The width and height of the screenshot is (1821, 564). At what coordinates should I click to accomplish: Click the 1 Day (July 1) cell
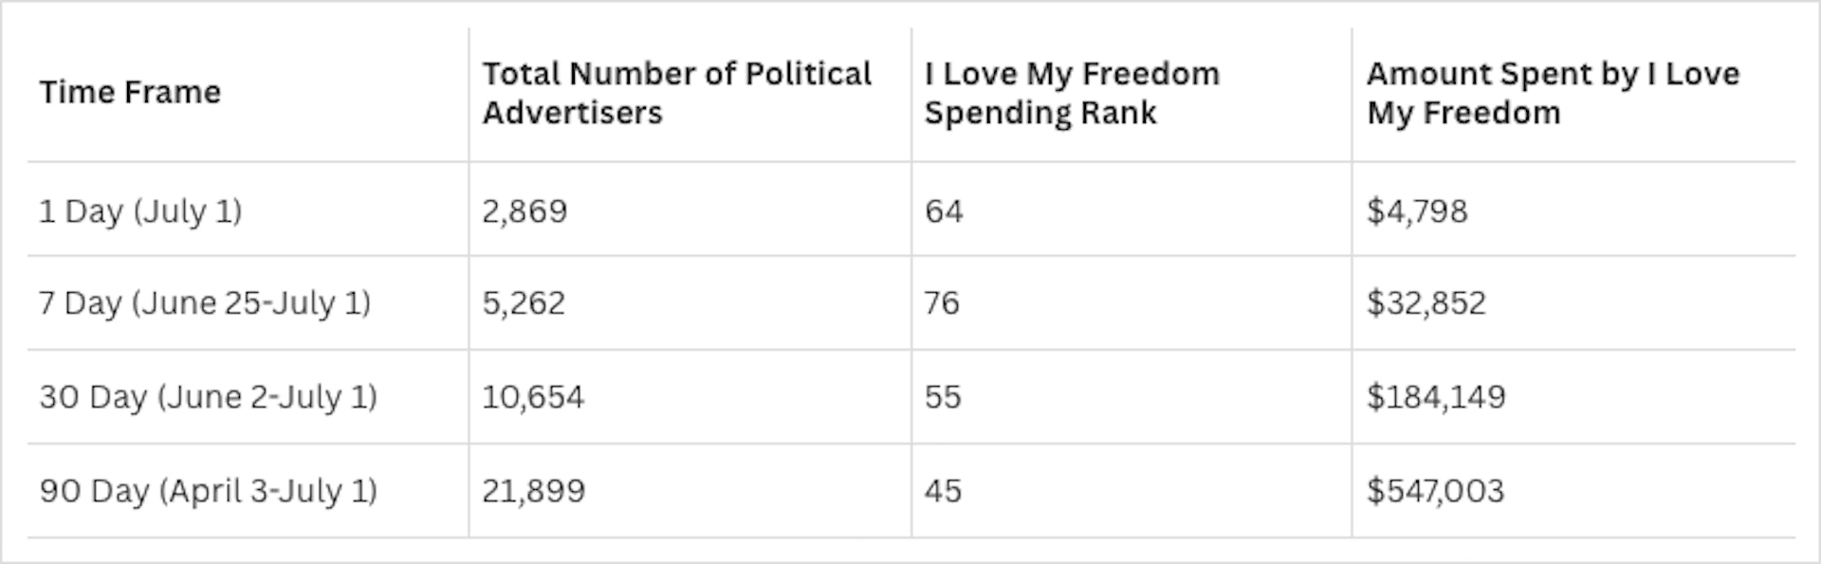pyautogui.click(x=140, y=210)
